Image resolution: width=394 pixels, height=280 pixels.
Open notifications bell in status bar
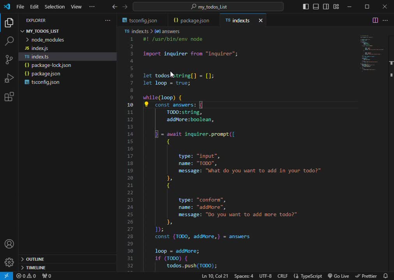pos(386,276)
